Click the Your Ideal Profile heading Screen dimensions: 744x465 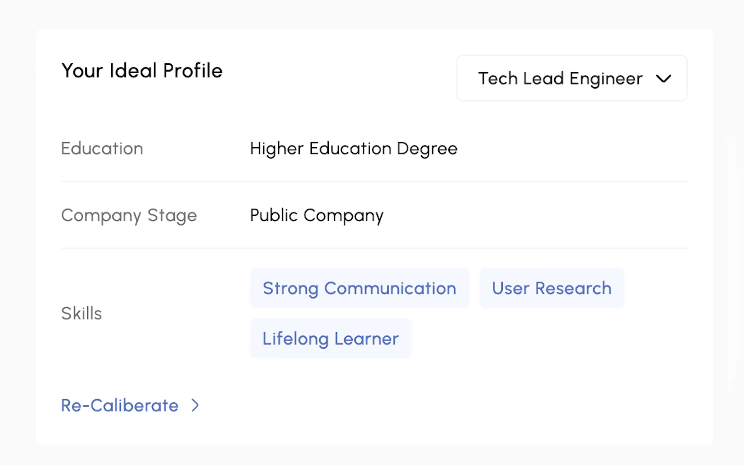[142, 71]
